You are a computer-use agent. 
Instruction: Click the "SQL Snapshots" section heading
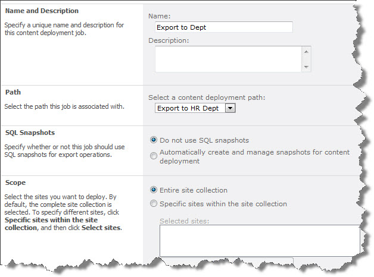[29, 133]
